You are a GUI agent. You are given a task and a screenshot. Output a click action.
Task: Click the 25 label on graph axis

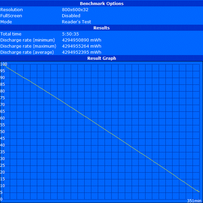[2, 166]
